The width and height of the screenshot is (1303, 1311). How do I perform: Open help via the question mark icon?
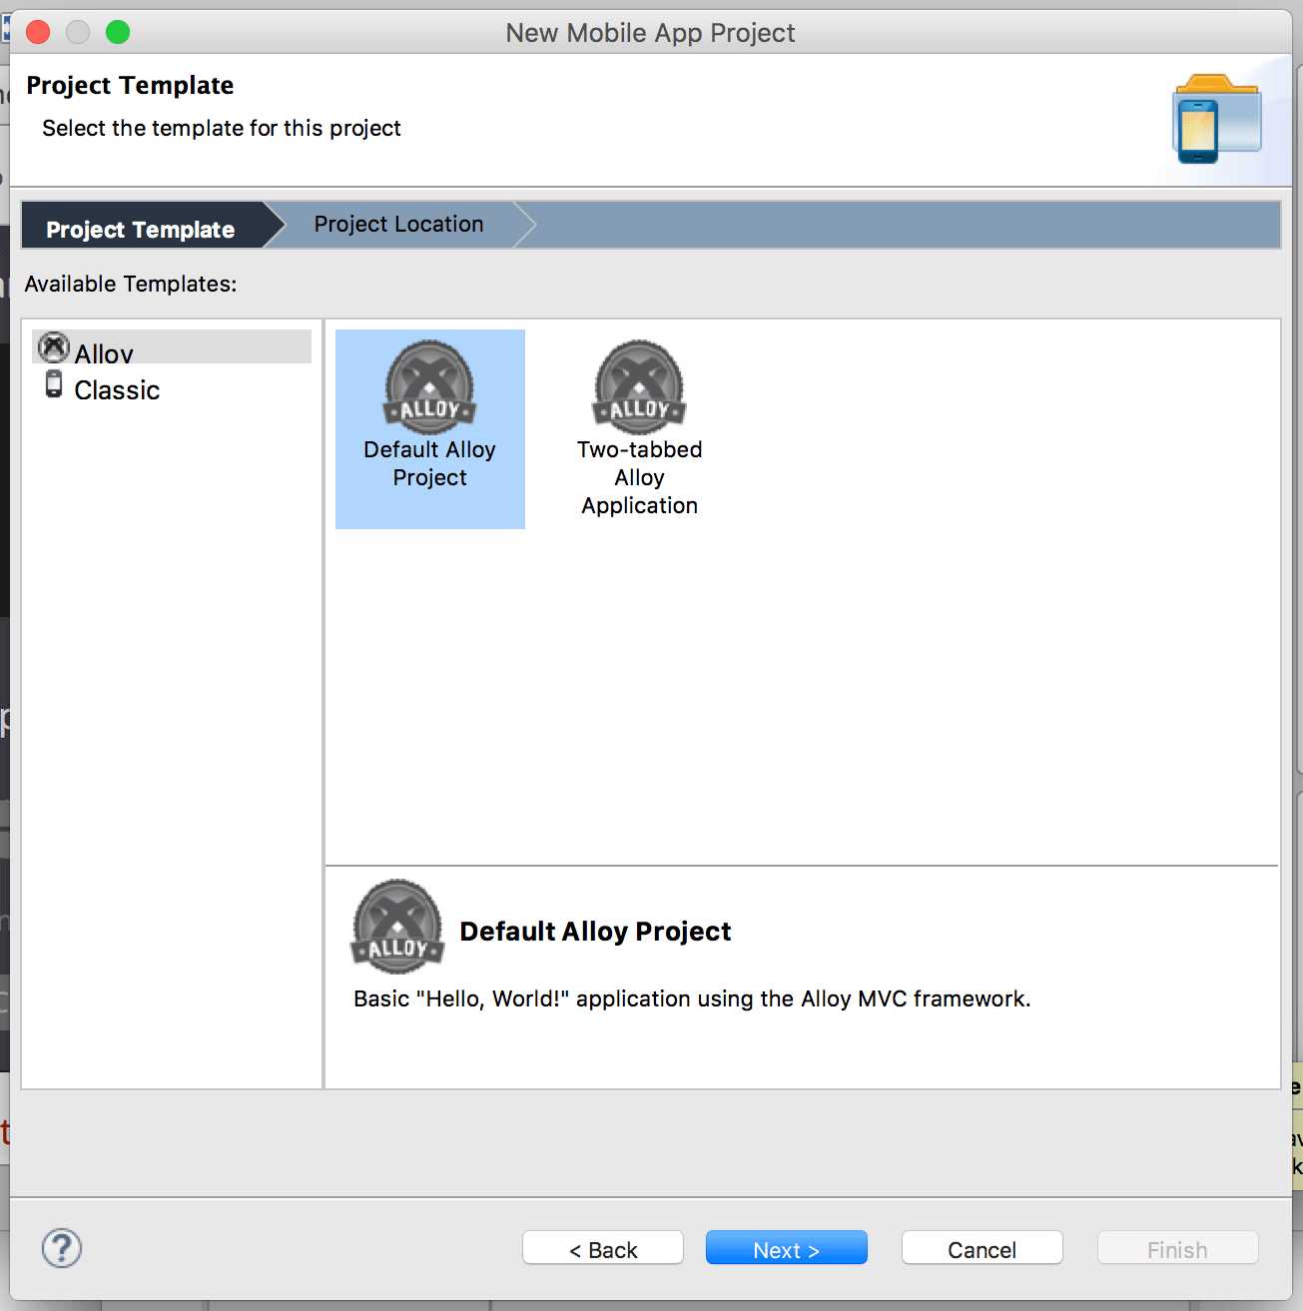(62, 1248)
